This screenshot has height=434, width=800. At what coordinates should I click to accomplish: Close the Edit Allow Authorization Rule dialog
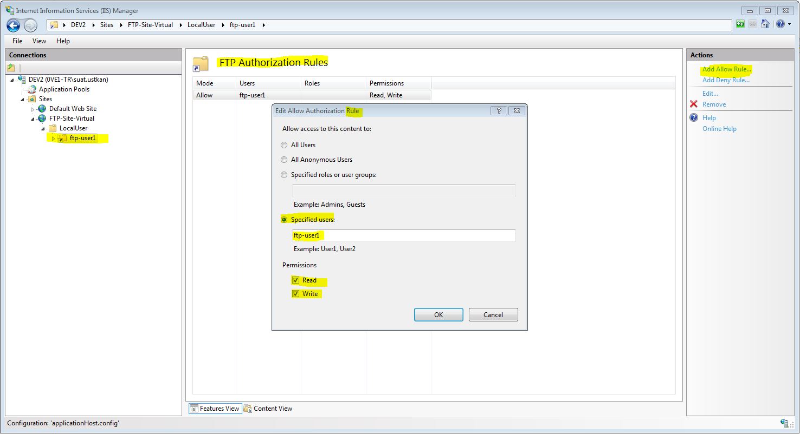pyautogui.click(x=517, y=110)
